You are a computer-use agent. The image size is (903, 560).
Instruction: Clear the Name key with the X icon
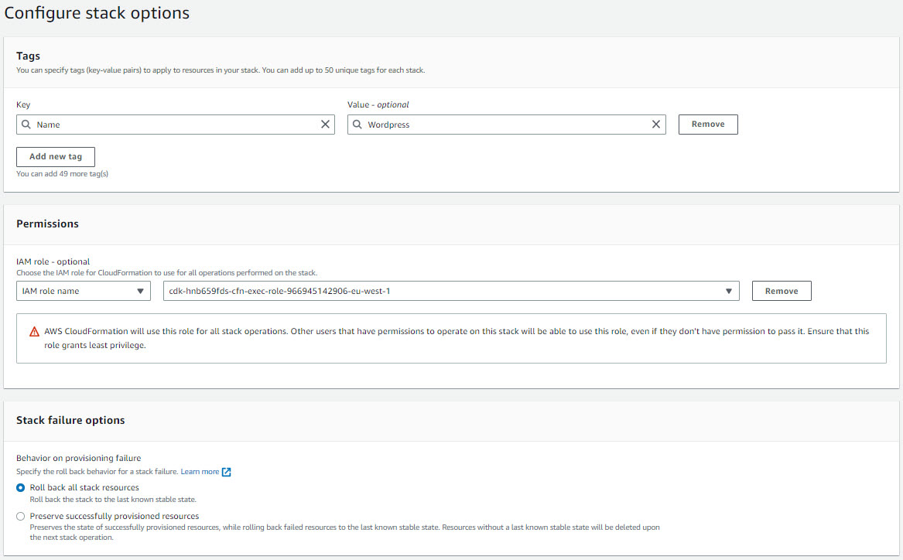325,125
